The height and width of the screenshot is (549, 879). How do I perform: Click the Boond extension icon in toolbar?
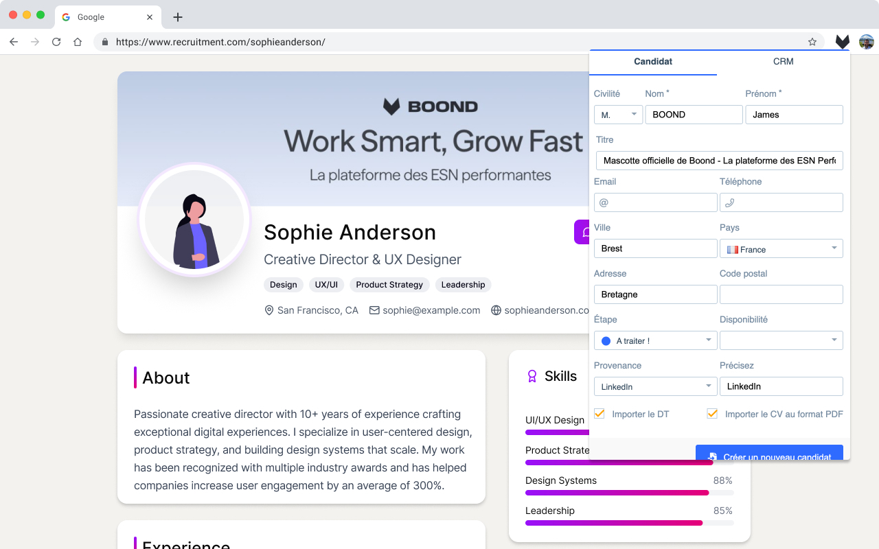coord(843,42)
